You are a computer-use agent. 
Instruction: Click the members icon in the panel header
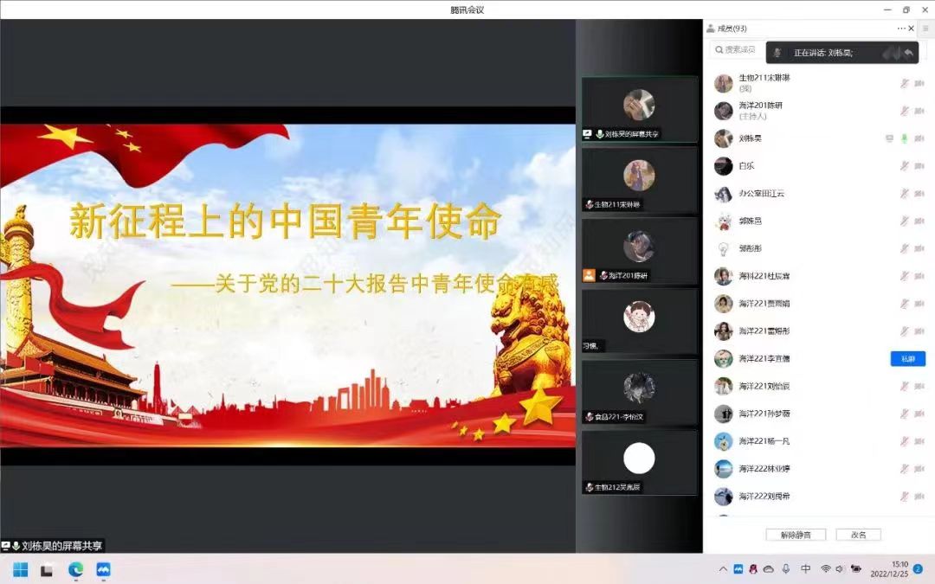[711, 29]
